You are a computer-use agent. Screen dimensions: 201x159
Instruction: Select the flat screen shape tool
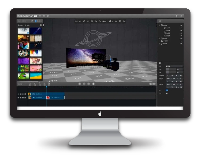pos(76,21)
